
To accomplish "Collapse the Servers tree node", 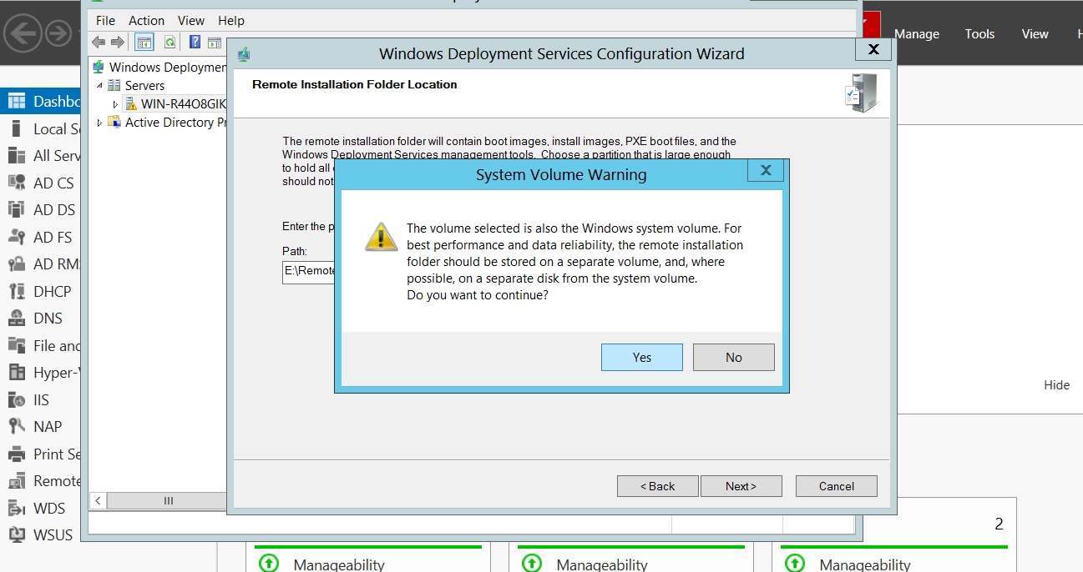I will 100,86.
